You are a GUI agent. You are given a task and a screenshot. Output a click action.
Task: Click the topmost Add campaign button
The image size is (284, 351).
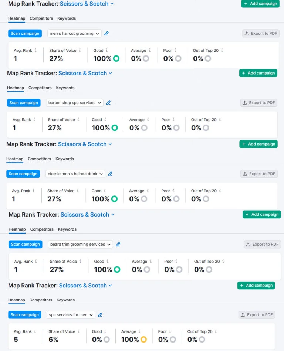pyautogui.click(x=260, y=4)
